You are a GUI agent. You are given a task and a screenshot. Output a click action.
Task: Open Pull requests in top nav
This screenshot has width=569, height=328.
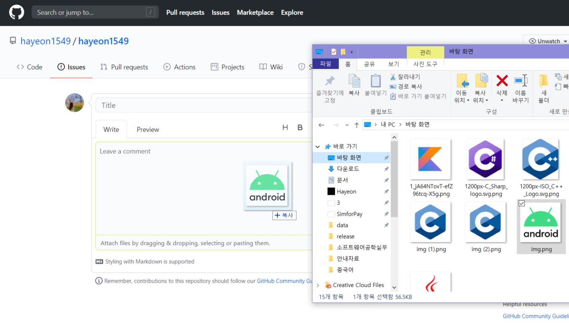[185, 12]
